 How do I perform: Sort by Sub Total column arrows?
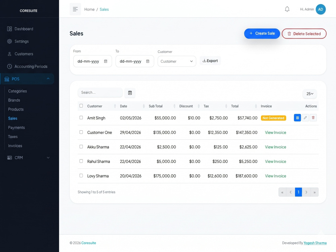pos(174,106)
